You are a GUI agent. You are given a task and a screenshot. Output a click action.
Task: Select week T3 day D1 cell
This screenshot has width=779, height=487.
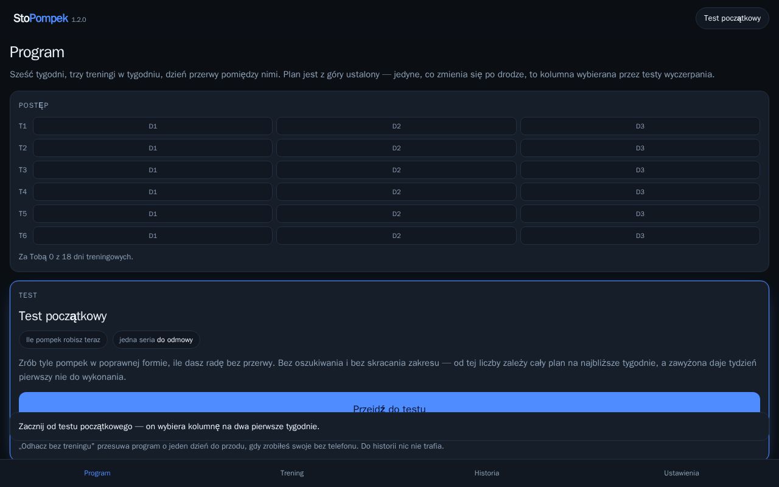tap(153, 170)
